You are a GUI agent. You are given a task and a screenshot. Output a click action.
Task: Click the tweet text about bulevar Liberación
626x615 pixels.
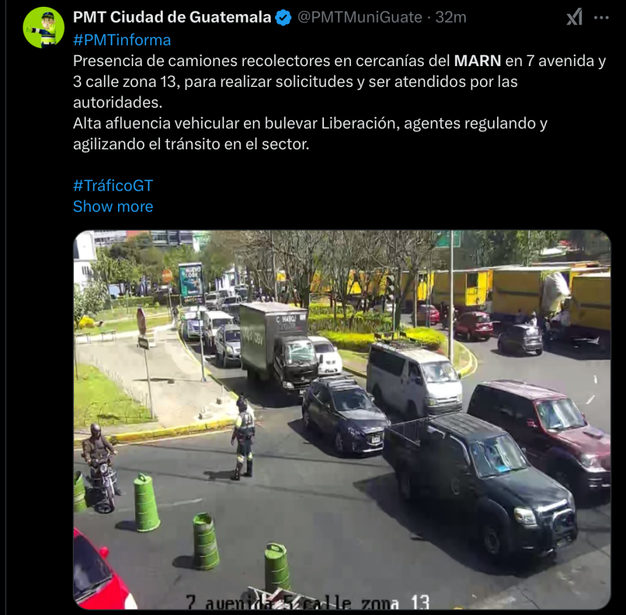point(310,133)
